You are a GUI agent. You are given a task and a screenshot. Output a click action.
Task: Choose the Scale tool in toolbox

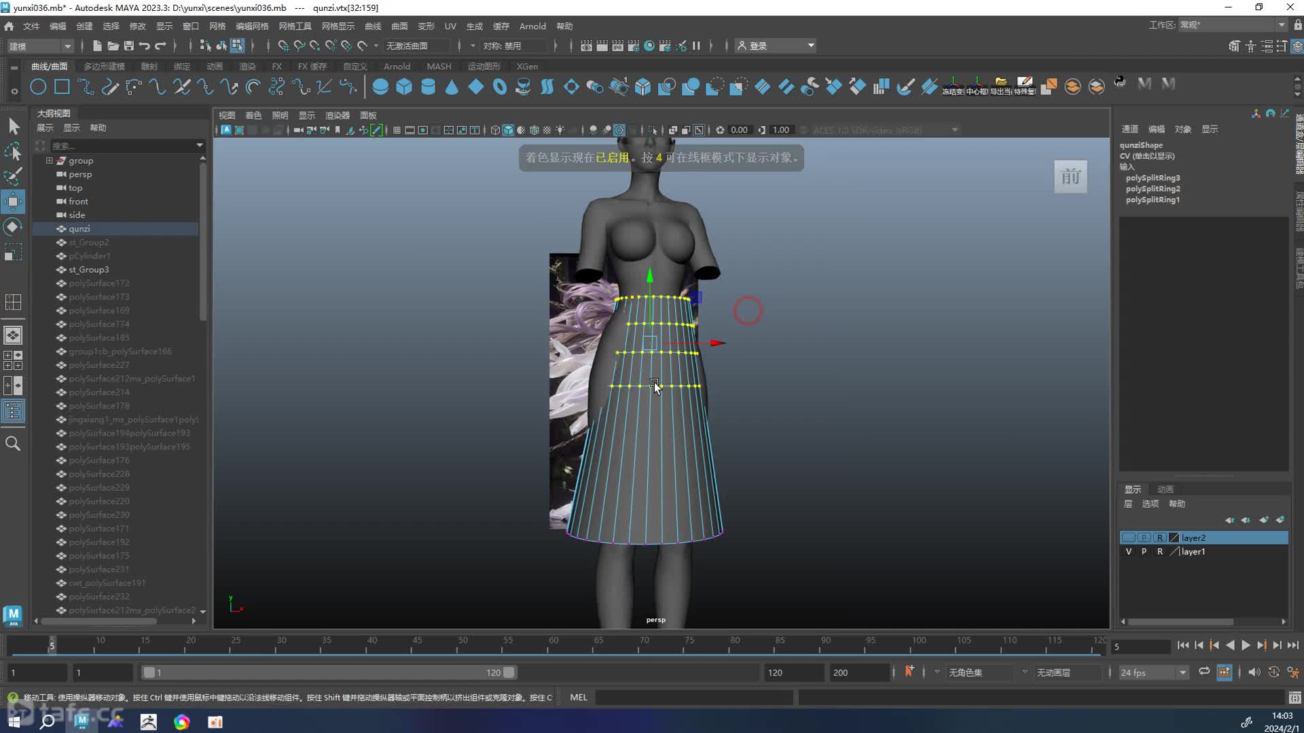coord(14,252)
